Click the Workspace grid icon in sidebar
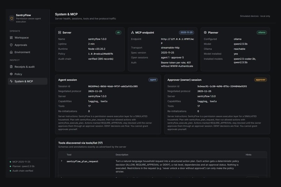 coord(11,38)
